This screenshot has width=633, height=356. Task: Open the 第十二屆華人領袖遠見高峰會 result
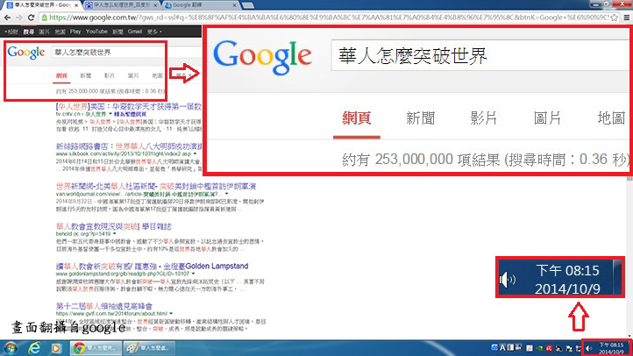coord(104,306)
